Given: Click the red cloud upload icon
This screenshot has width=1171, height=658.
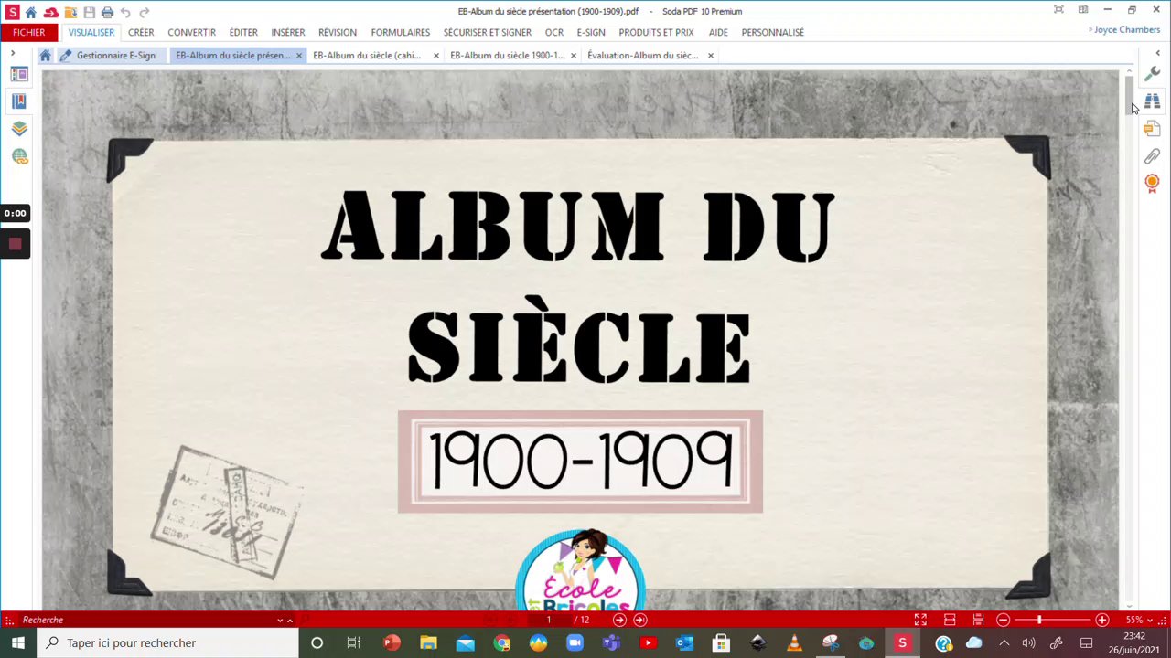Looking at the screenshot, I should pos(50,12).
